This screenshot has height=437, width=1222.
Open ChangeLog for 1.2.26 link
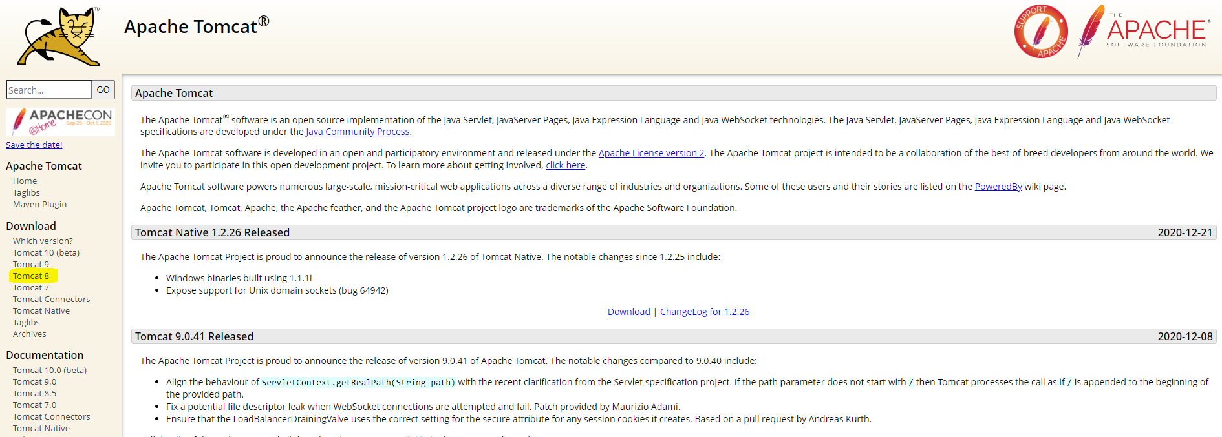coord(705,312)
